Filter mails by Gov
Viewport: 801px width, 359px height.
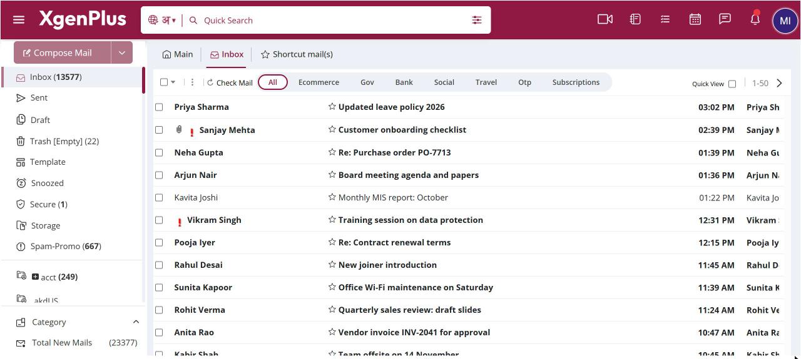[x=367, y=82]
